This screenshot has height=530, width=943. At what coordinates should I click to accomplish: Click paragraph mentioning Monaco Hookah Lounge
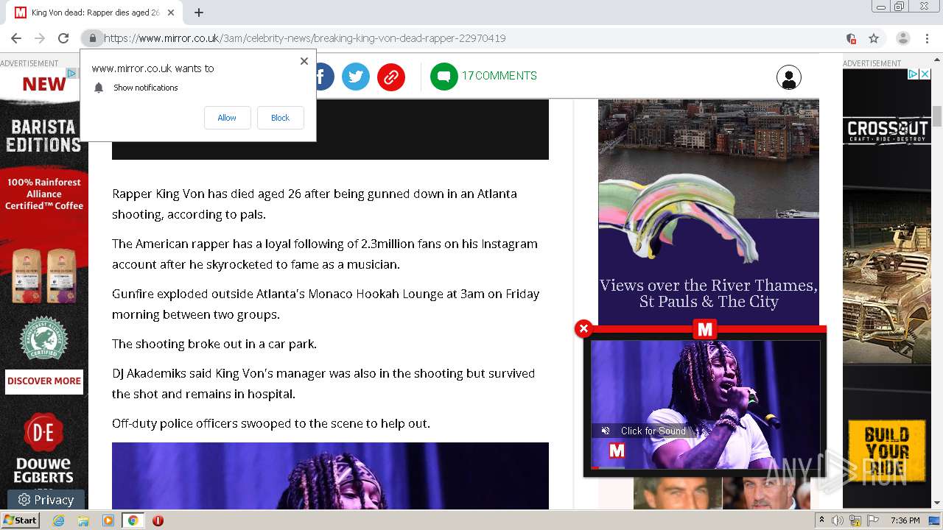[326, 304]
